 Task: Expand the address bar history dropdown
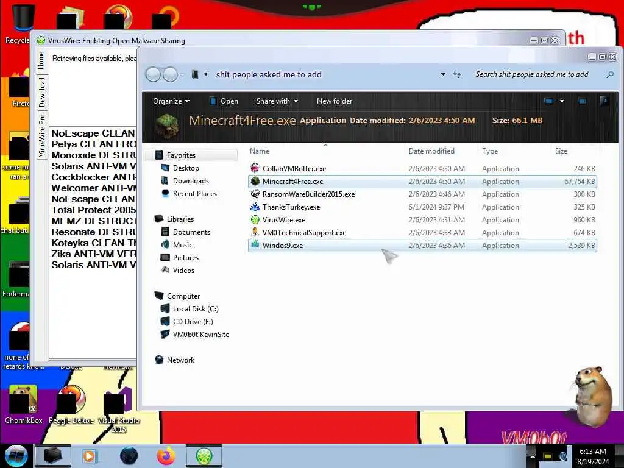pos(443,74)
